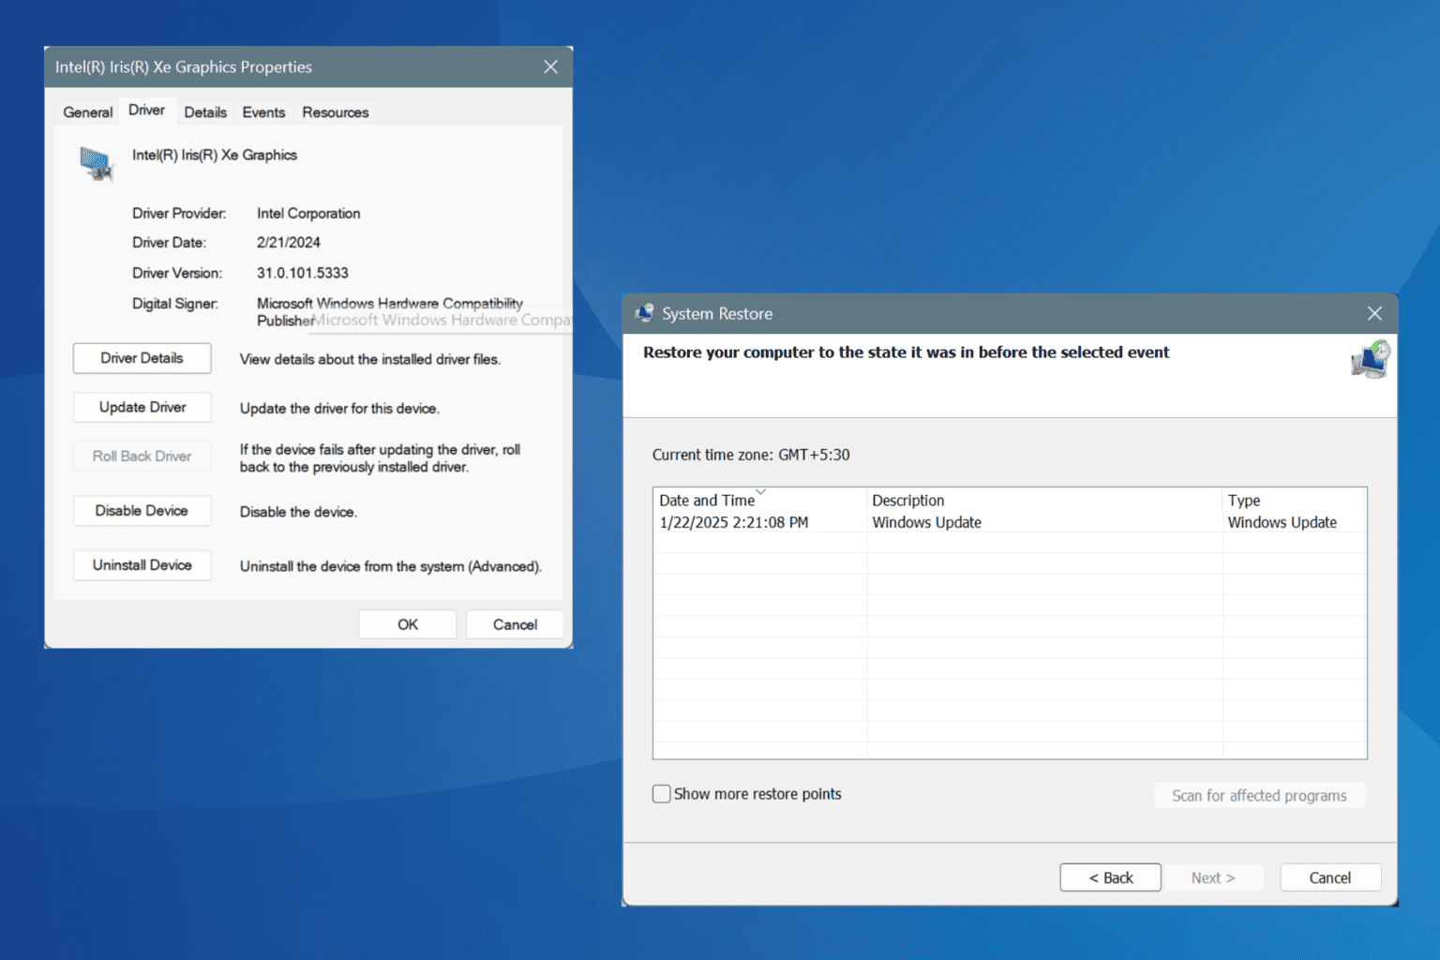Select the Windows Update restore point row

[1010, 522]
